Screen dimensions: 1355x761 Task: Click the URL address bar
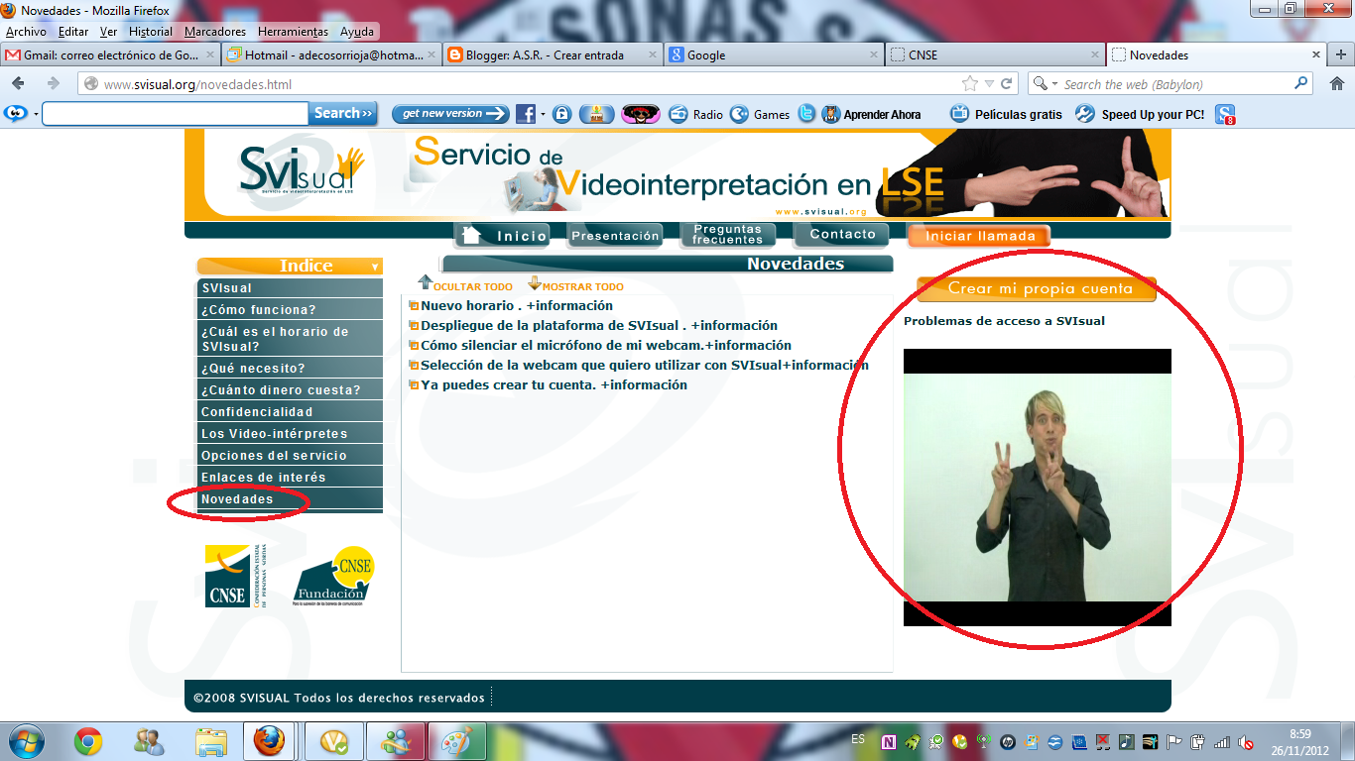(x=526, y=84)
